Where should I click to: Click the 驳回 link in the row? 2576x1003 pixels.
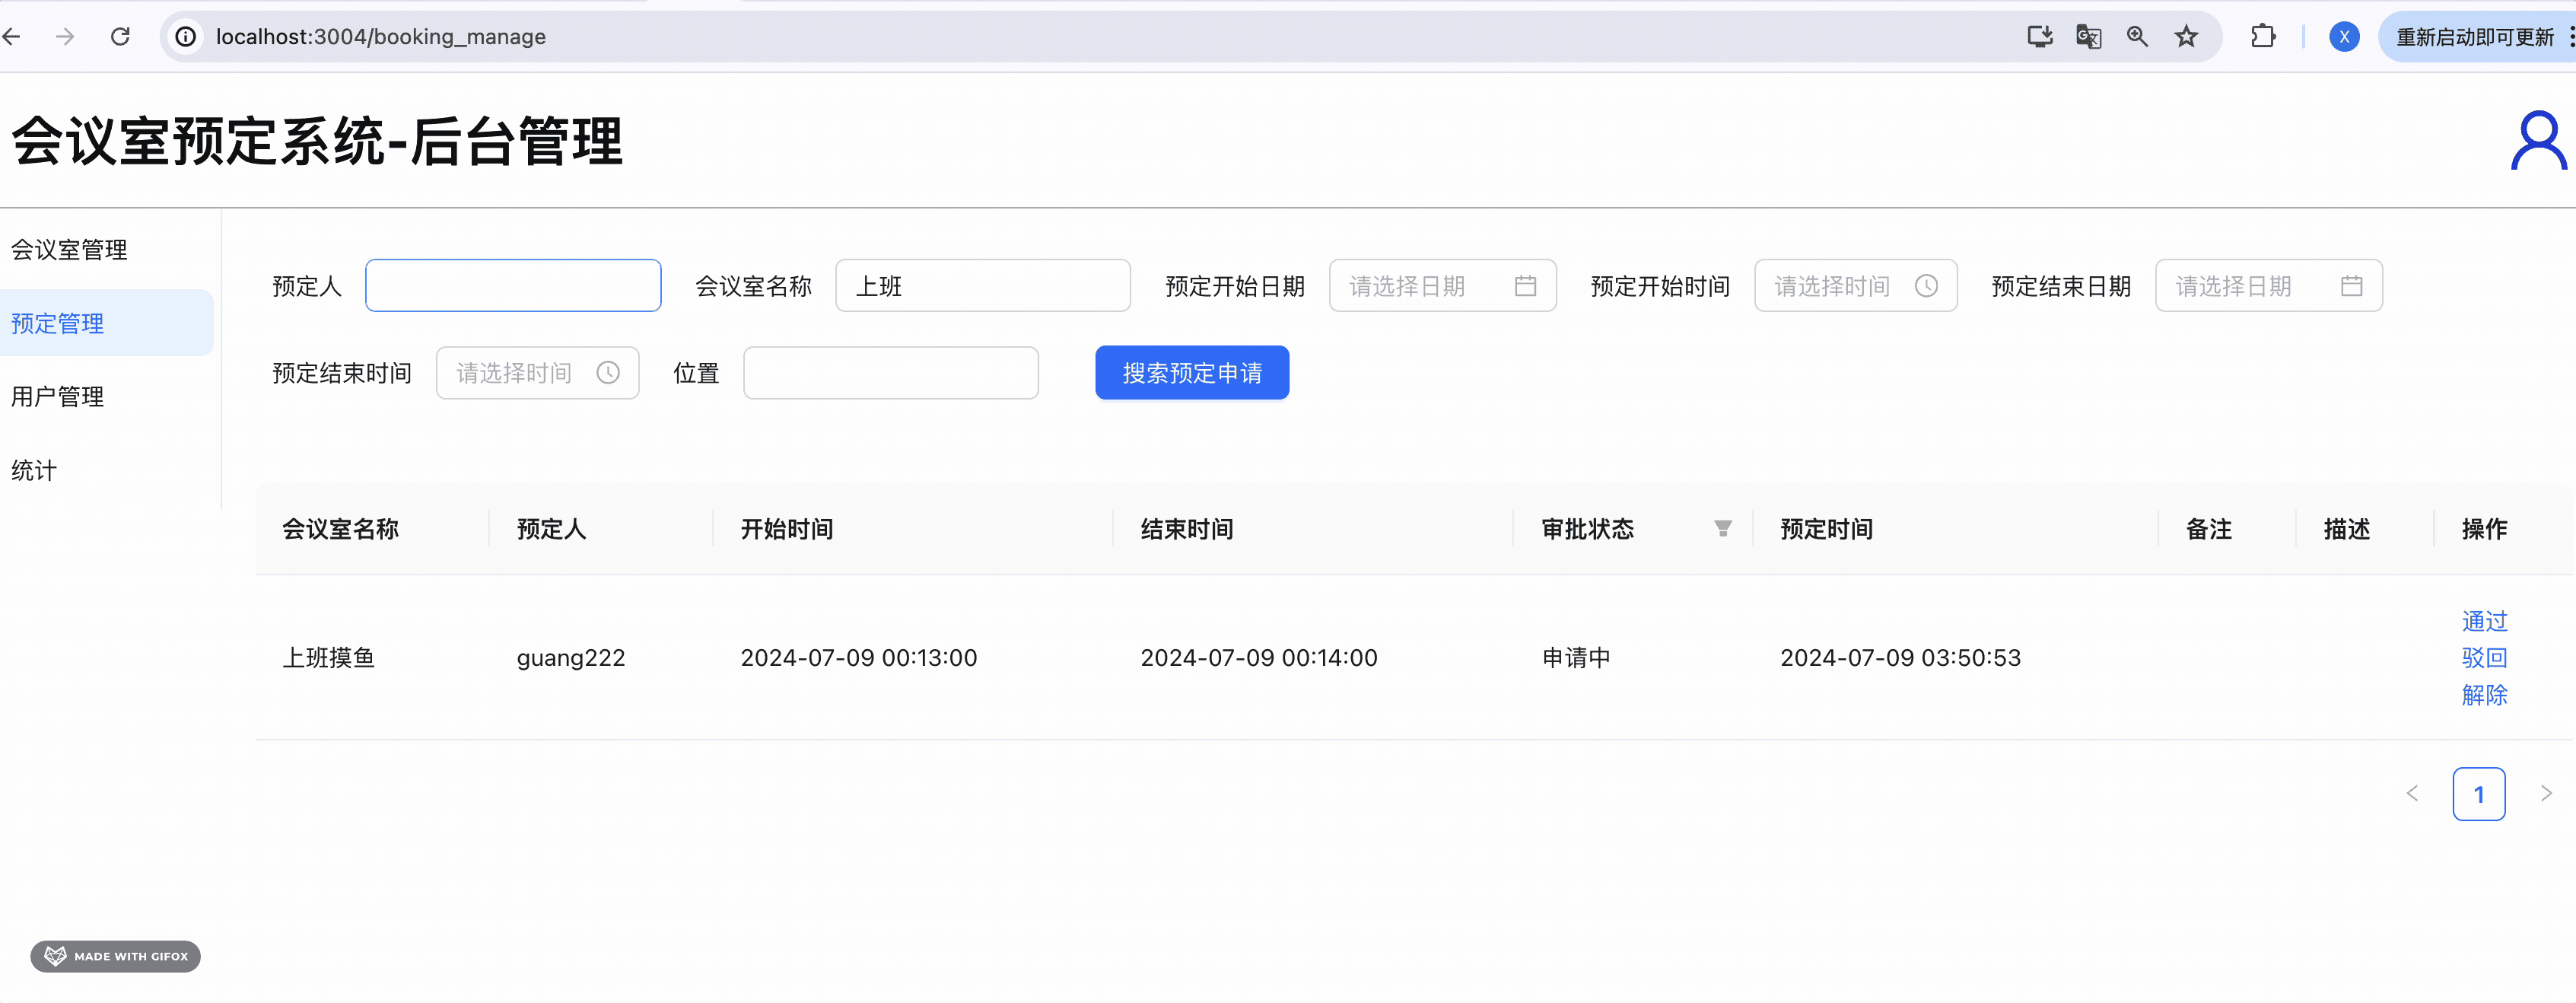[2483, 658]
